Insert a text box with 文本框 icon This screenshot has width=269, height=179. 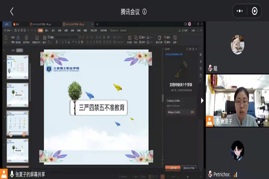tap(130, 38)
